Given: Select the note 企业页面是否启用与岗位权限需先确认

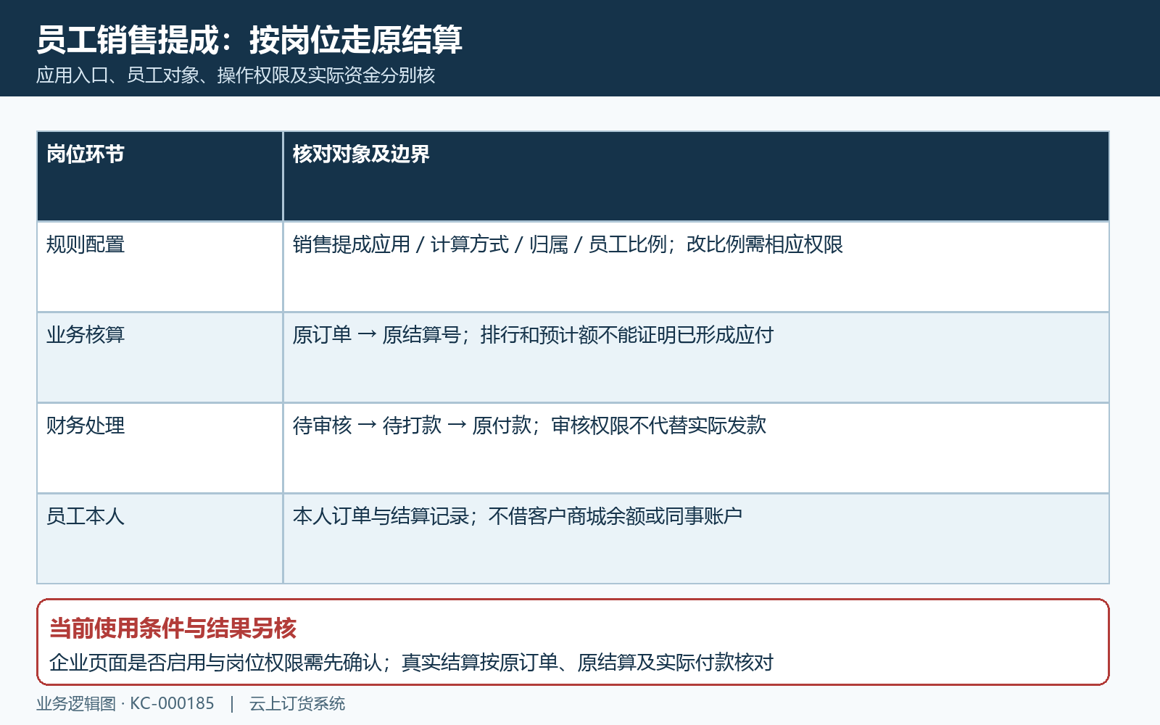Looking at the screenshot, I should click(215, 662).
